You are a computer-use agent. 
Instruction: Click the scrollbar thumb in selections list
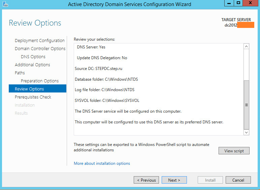246,105
